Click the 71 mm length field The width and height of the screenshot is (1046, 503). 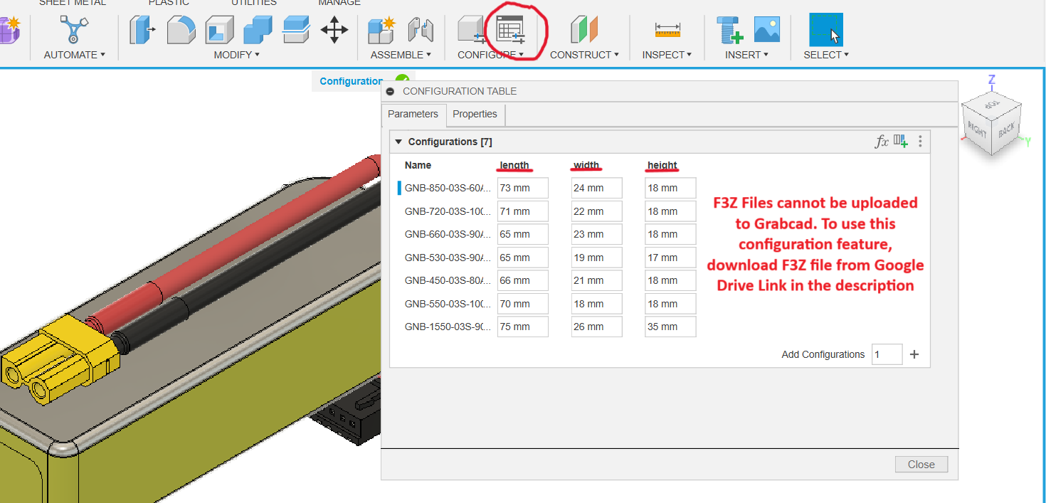523,211
